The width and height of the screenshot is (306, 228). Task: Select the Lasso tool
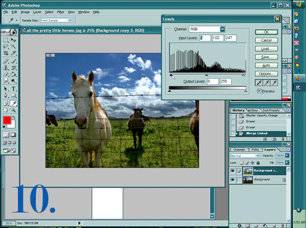pyautogui.click(x=6, y=46)
